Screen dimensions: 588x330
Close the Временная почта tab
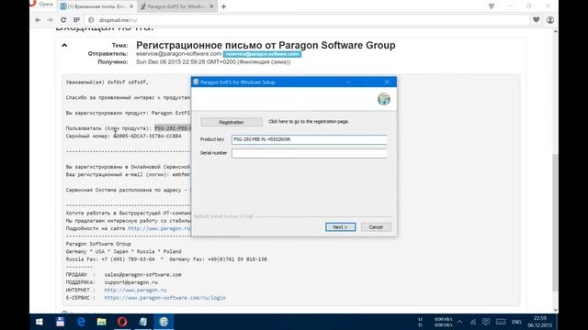pyautogui.click(x=131, y=6)
